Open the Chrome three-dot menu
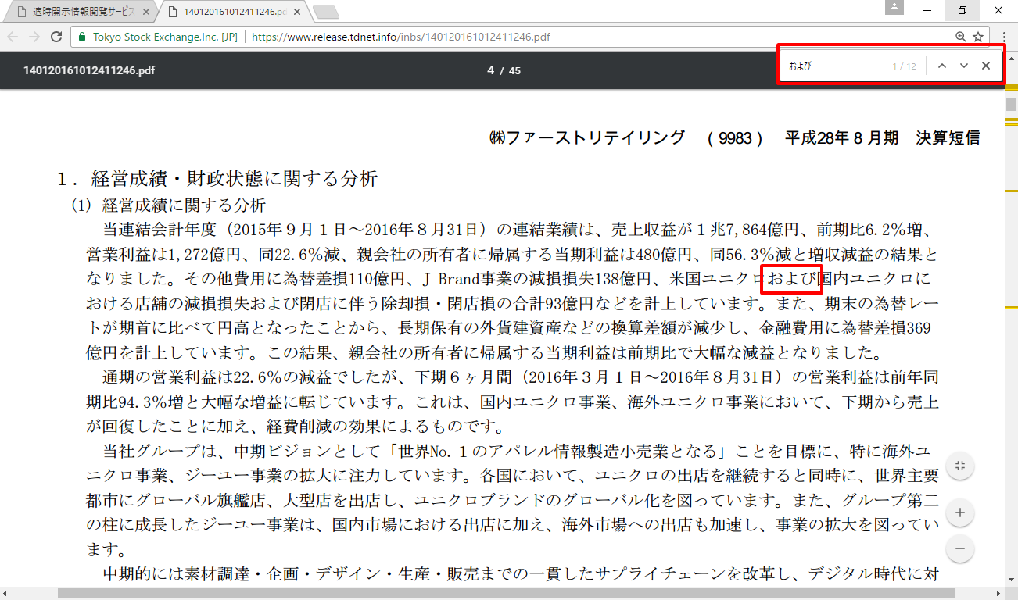This screenshot has width=1018, height=600. pos(1005,37)
